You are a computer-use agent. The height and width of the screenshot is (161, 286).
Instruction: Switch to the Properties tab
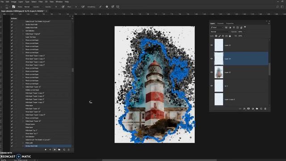[x=230, y=24]
